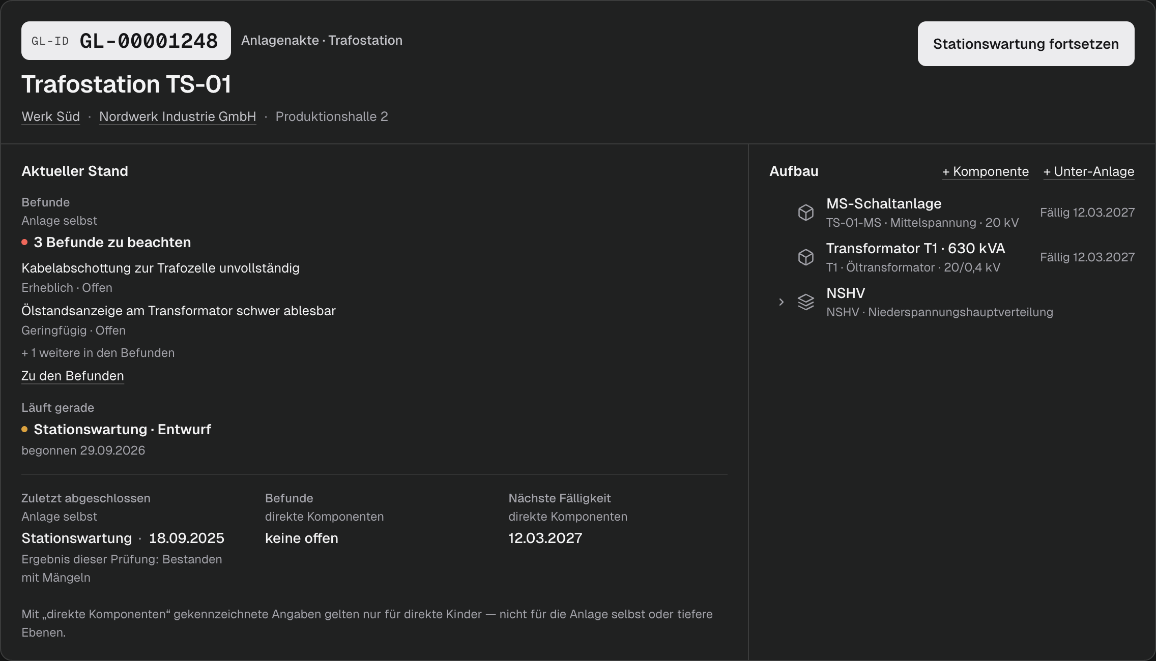The height and width of the screenshot is (661, 1156).
Task: Click 'Stationswartung · Entwurf' running item
Action: click(122, 429)
